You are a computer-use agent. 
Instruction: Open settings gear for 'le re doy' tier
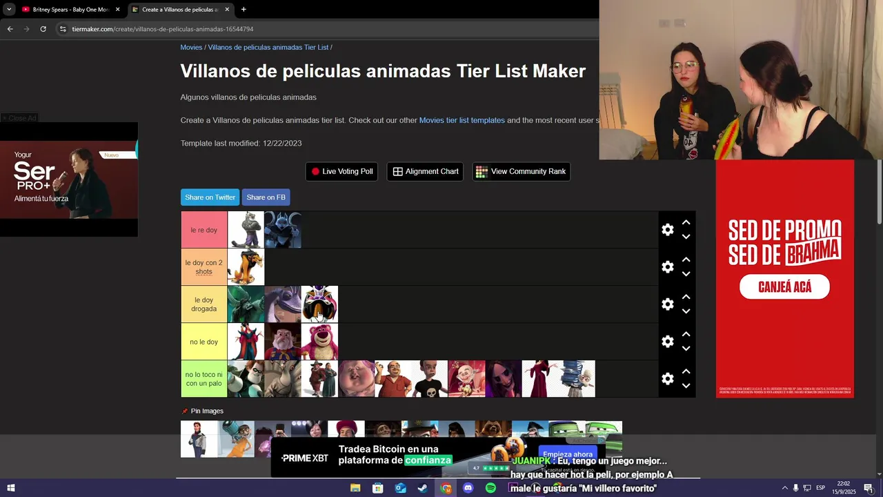[667, 230]
